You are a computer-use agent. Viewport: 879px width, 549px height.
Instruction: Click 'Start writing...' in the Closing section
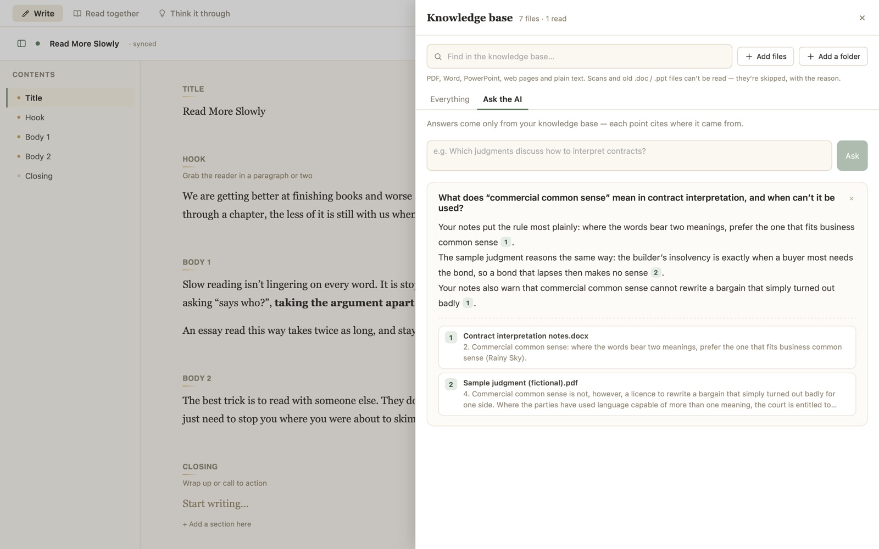[x=215, y=503]
